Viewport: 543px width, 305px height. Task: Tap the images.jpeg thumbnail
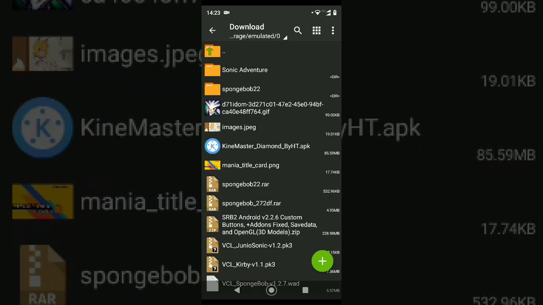pos(213,127)
